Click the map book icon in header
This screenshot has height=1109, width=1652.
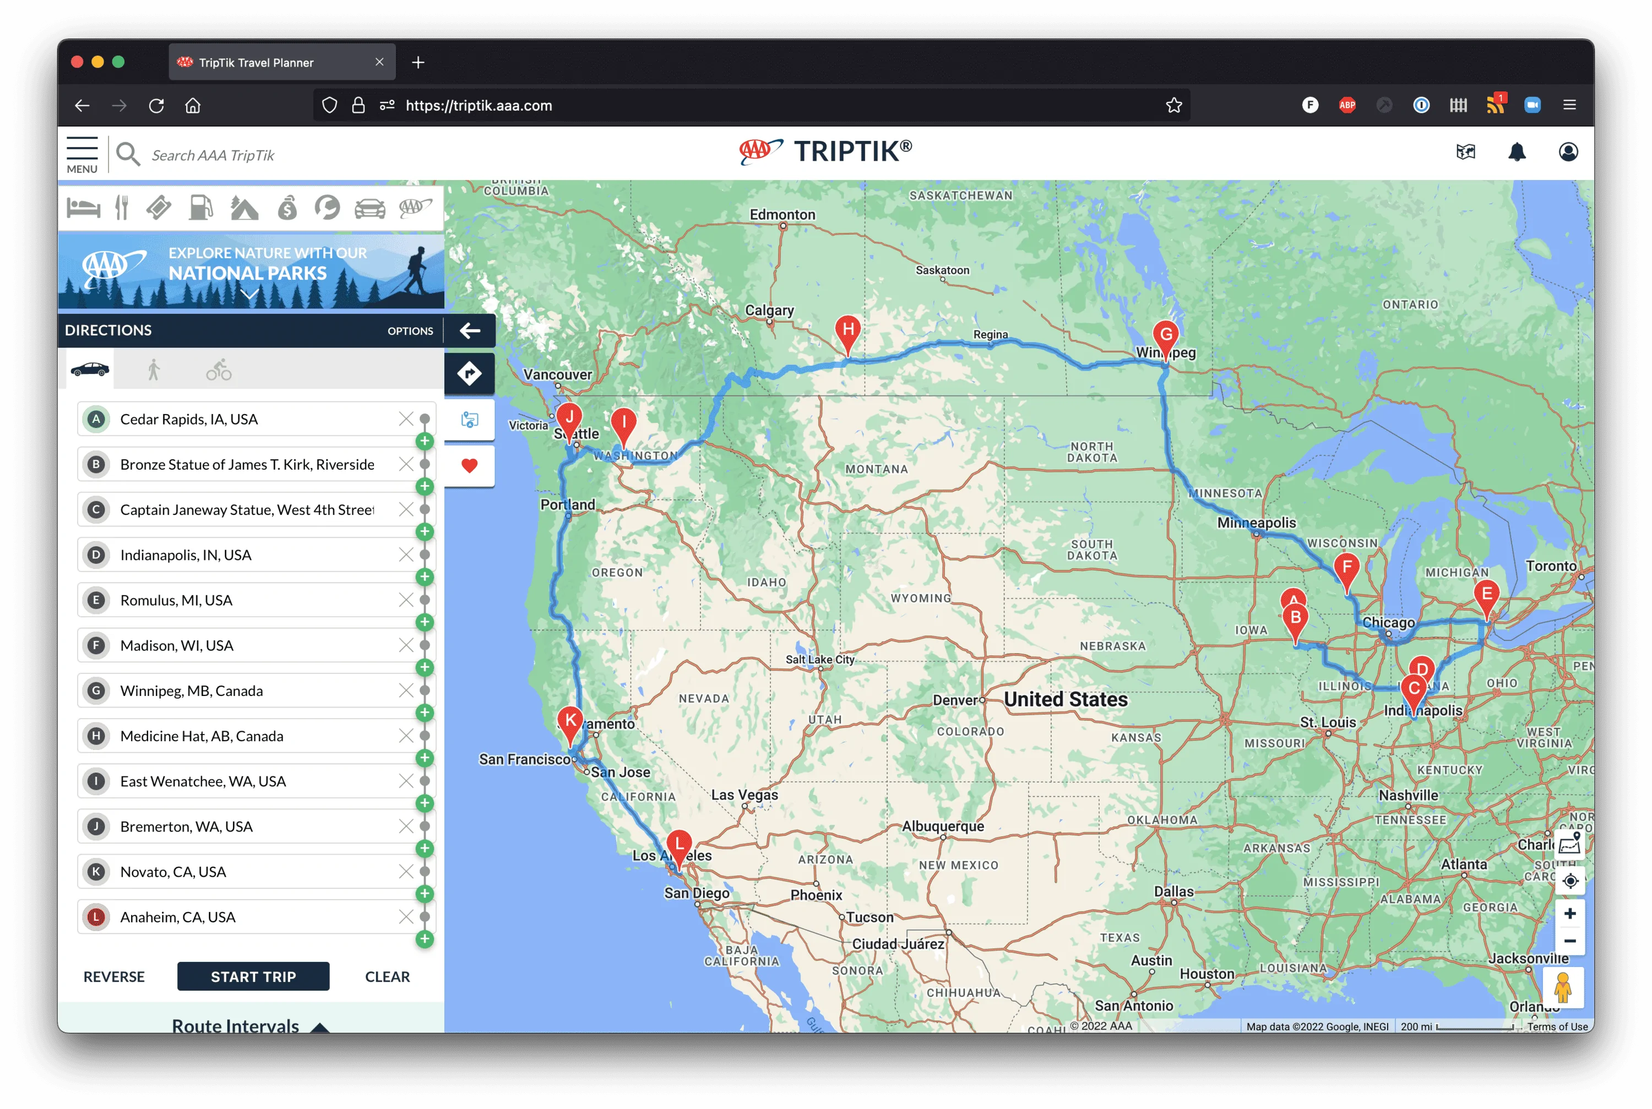click(1466, 152)
